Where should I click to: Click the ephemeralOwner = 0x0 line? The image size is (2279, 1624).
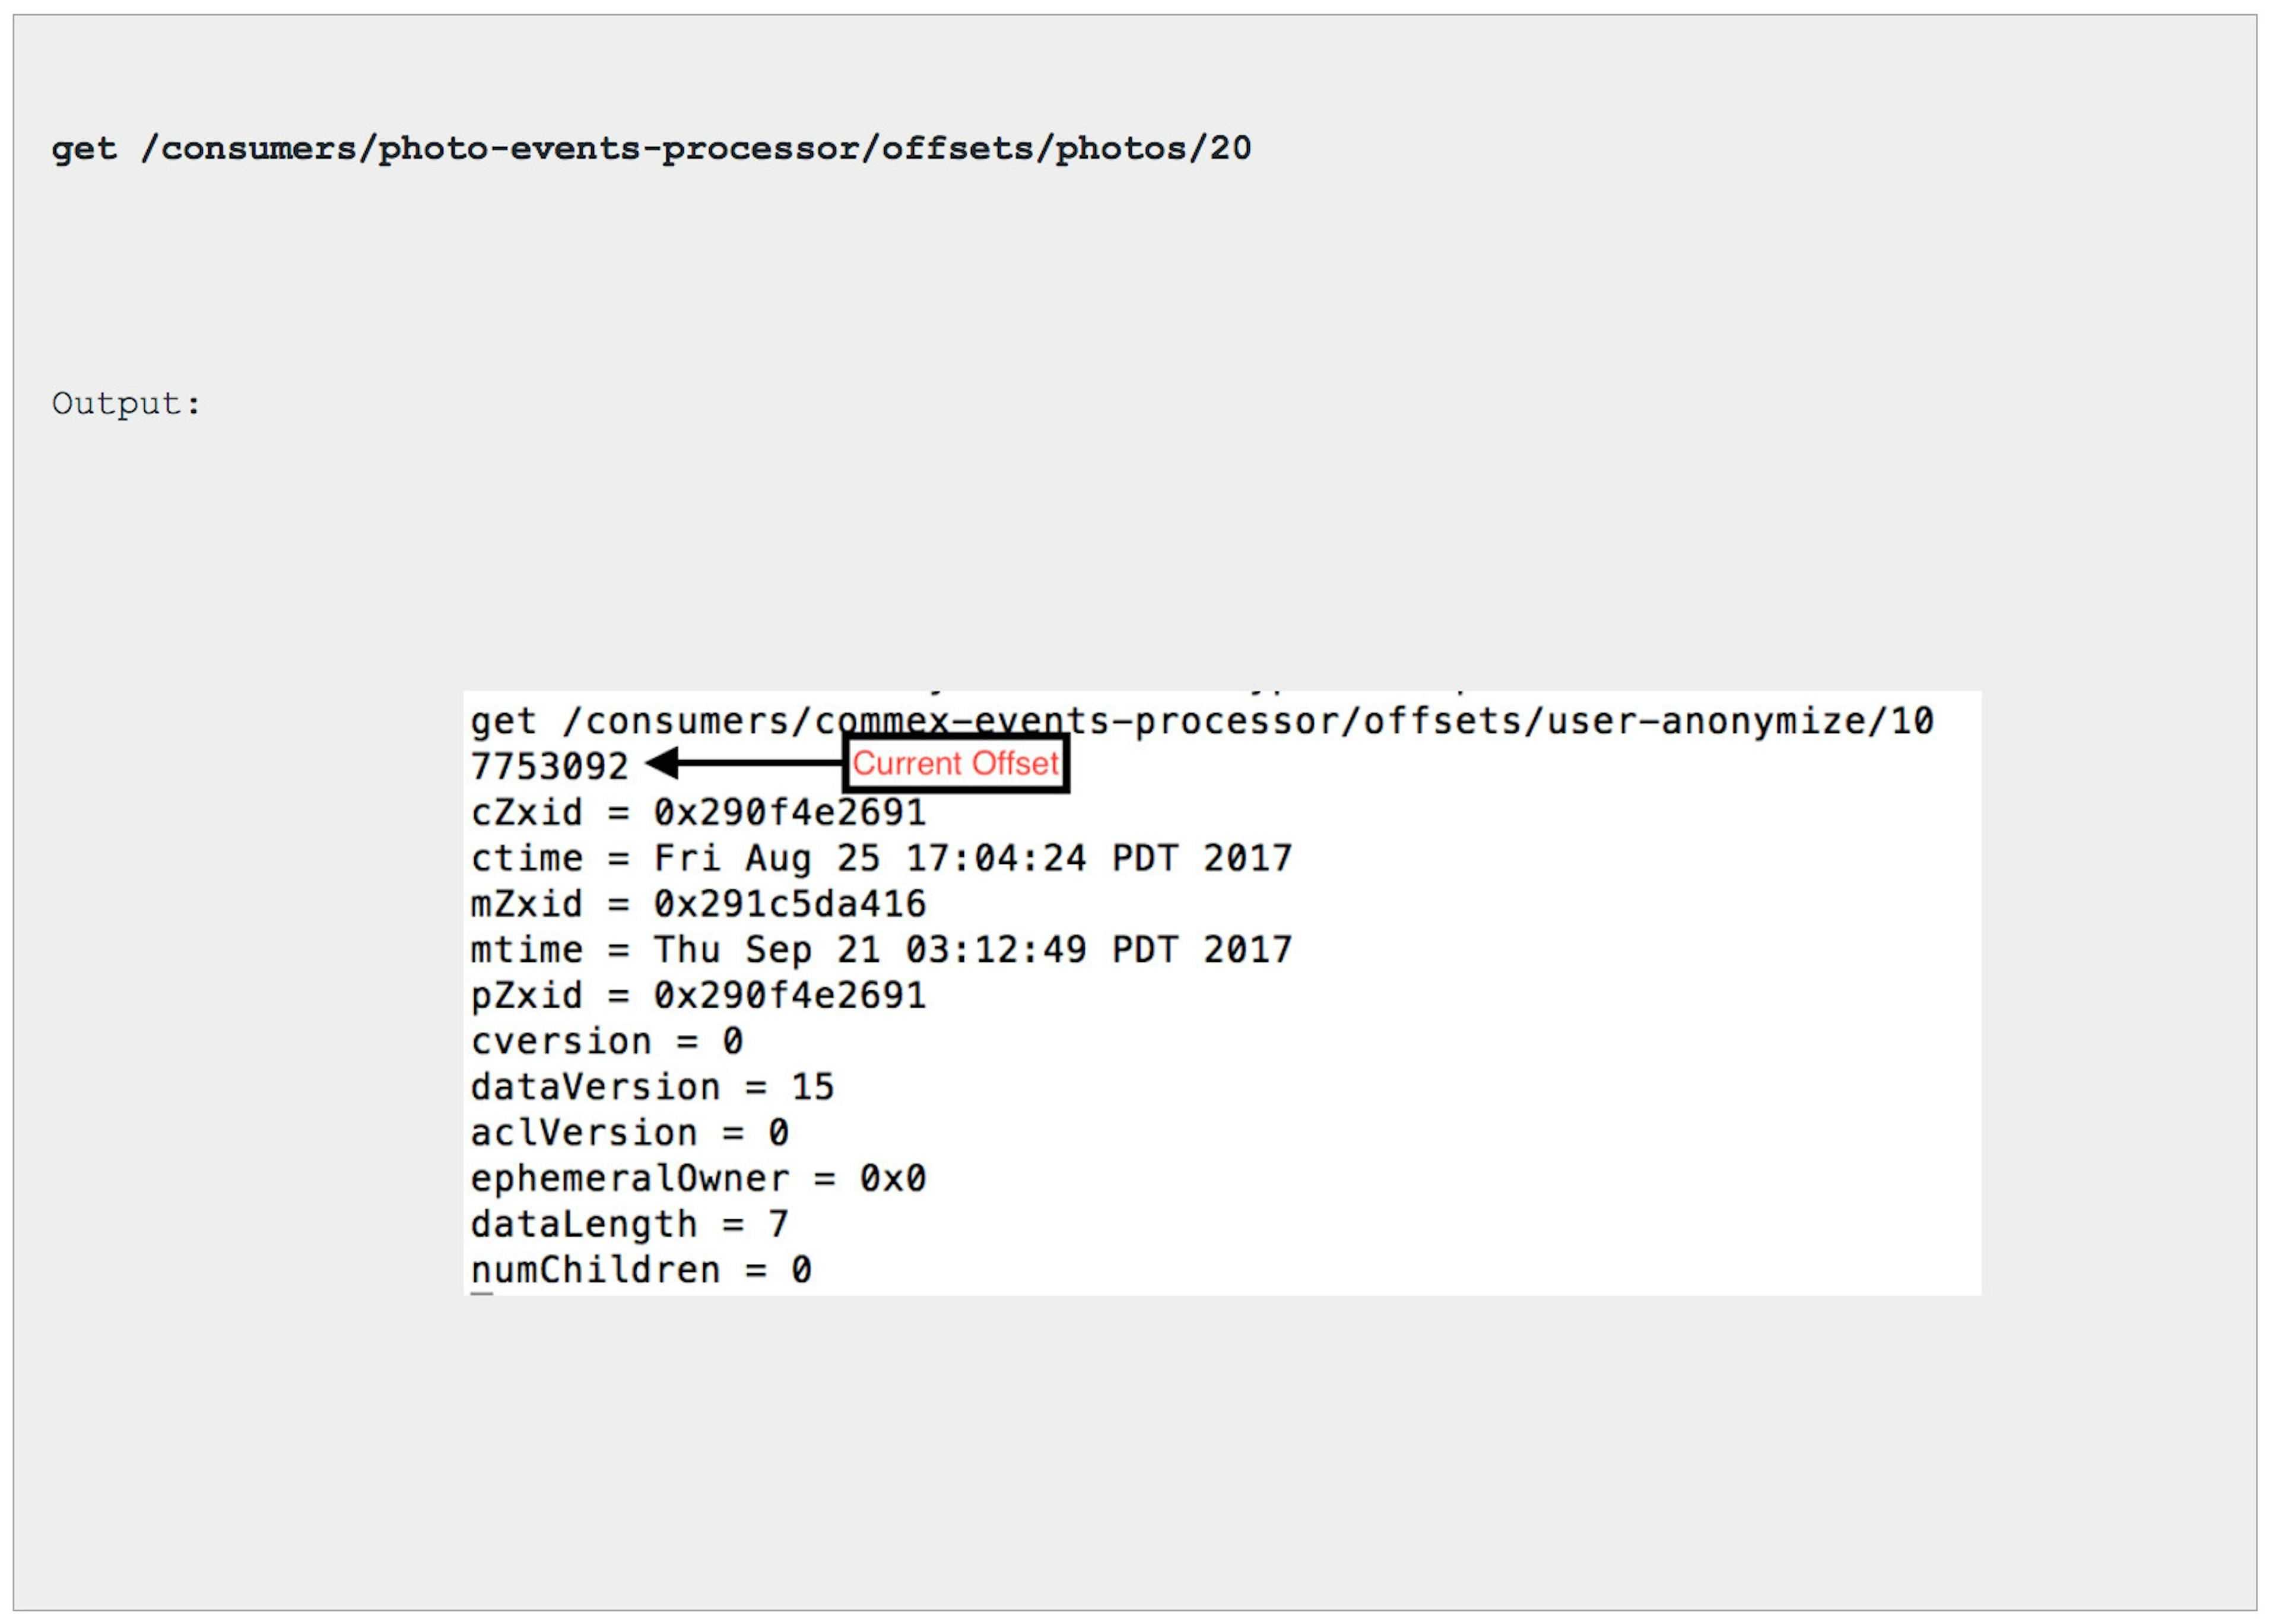[x=698, y=1179]
